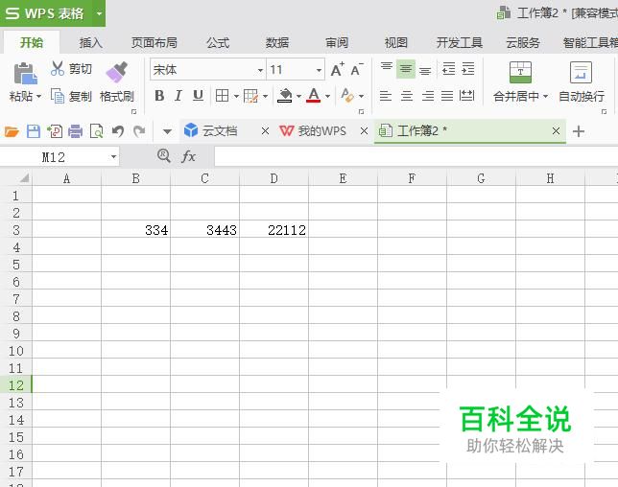Open the font size dropdown 11
The width and height of the screenshot is (618, 487).
[319, 71]
